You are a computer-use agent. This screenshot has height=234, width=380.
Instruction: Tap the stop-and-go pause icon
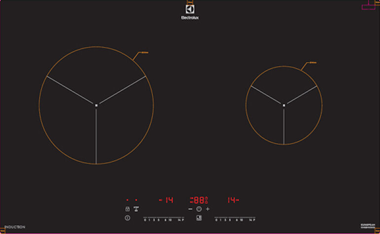click(136, 209)
